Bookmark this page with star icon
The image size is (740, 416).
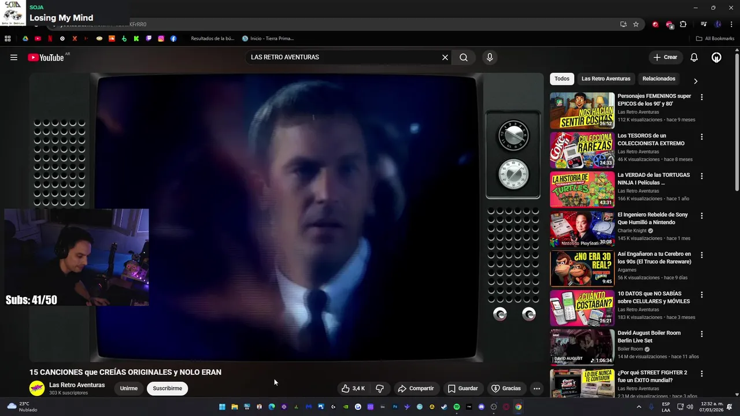(x=636, y=24)
